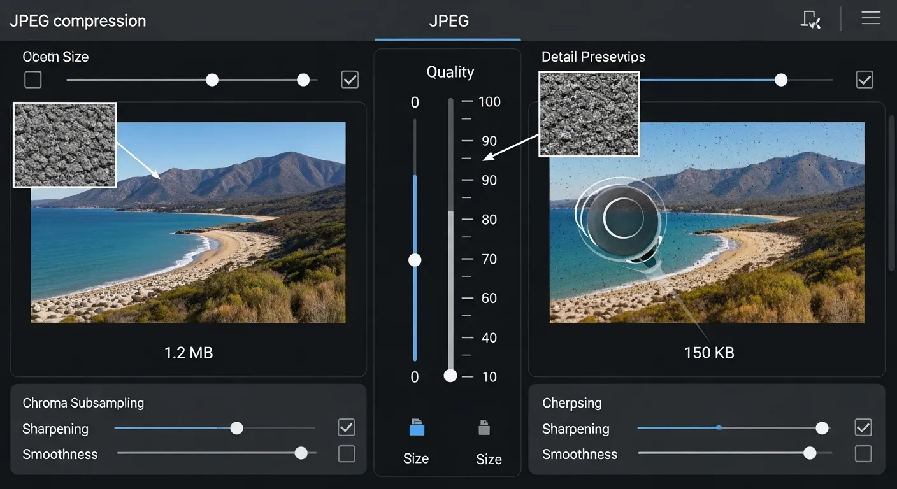Screen dimensions: 897x489
Task: Open the right noise texture preview
Action: (589, 114)
